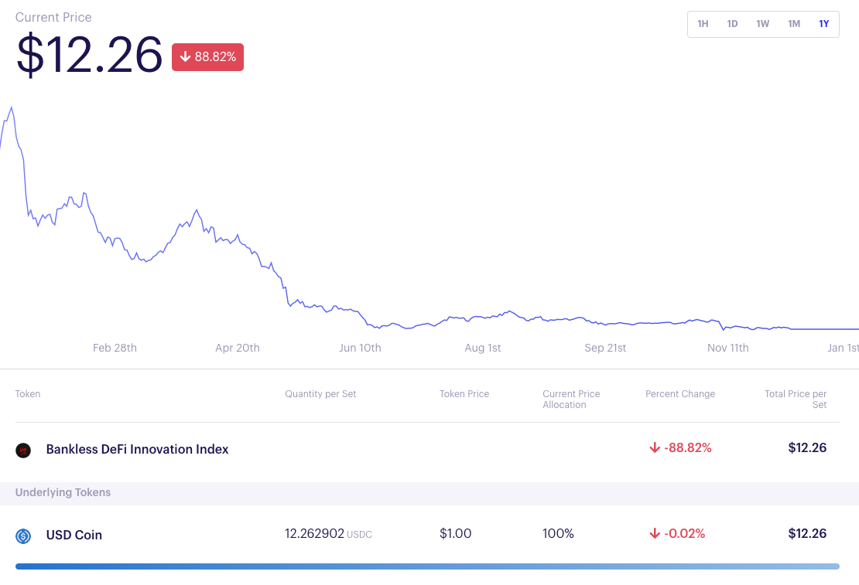
Task: Click the USD Coin logo icon
Action: (23, 536)
